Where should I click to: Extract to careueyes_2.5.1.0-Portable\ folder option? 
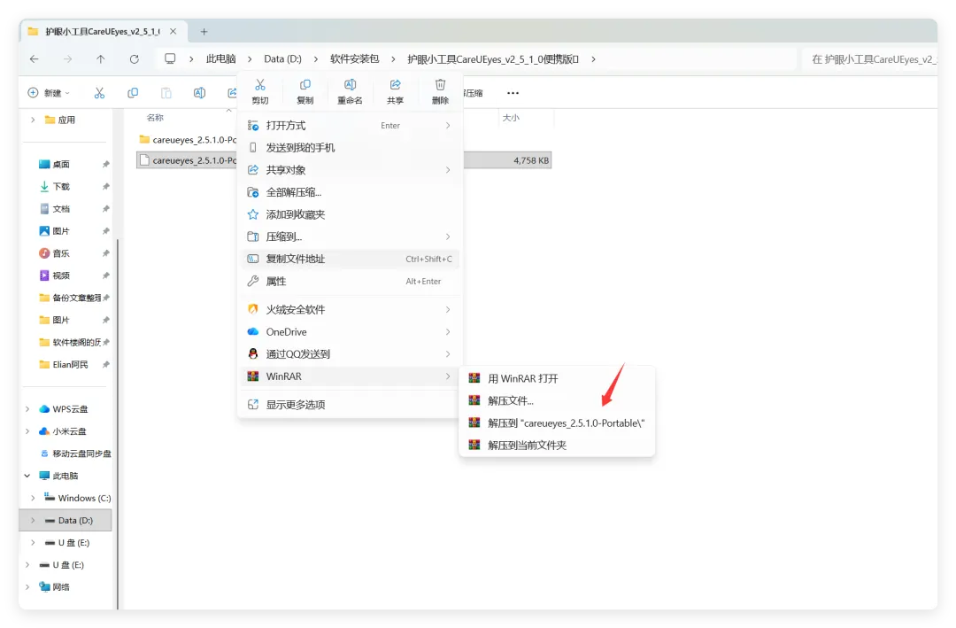point(557,423)
